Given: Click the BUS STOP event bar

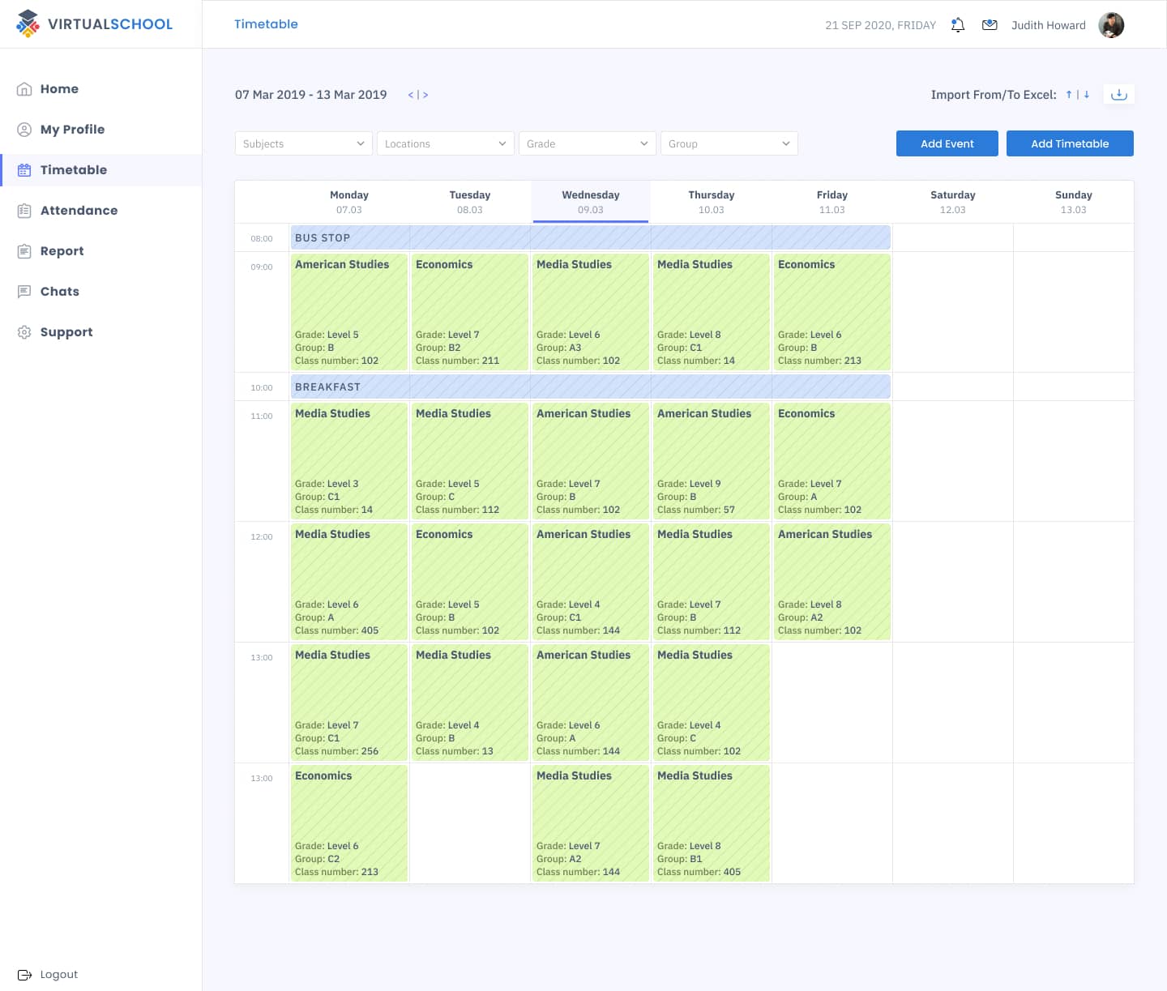Looking at the screenshot, I should pyautogui.click(x=591, y=237).
